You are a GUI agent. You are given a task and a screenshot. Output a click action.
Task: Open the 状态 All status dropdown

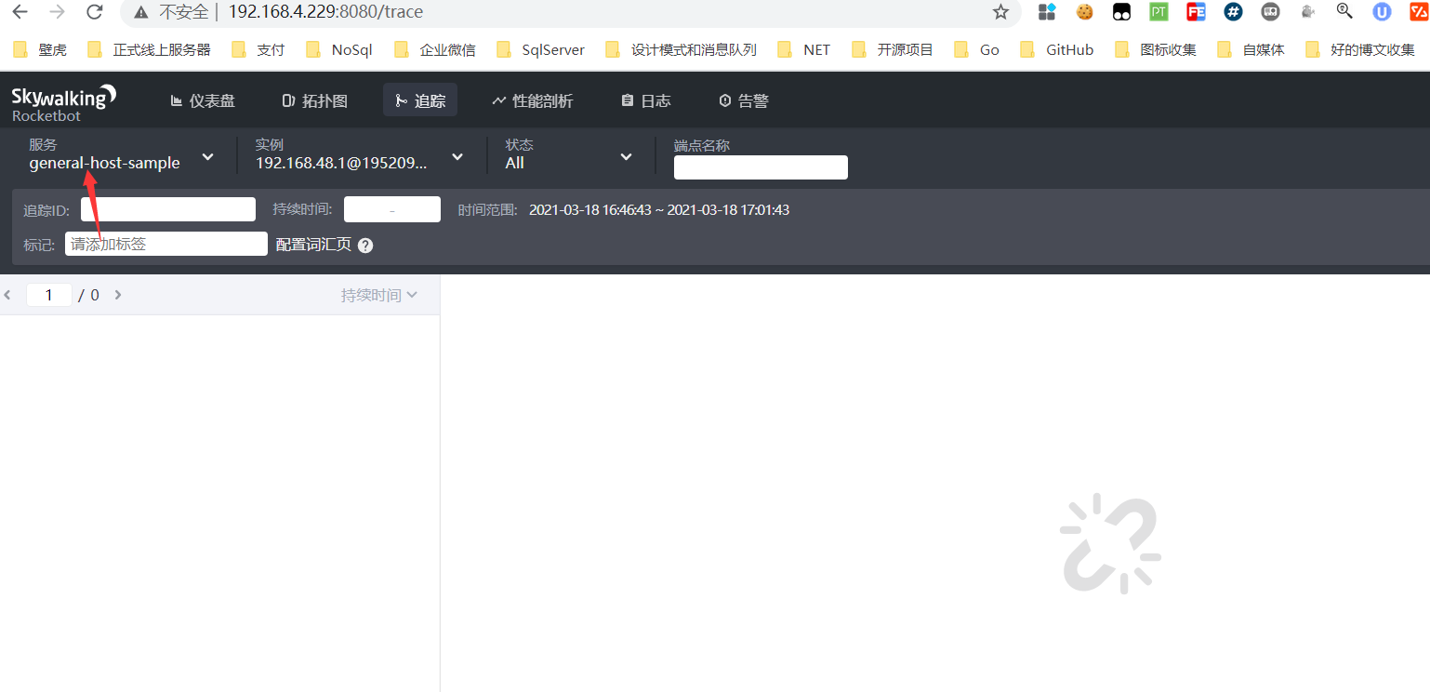[x=626, y=156]
